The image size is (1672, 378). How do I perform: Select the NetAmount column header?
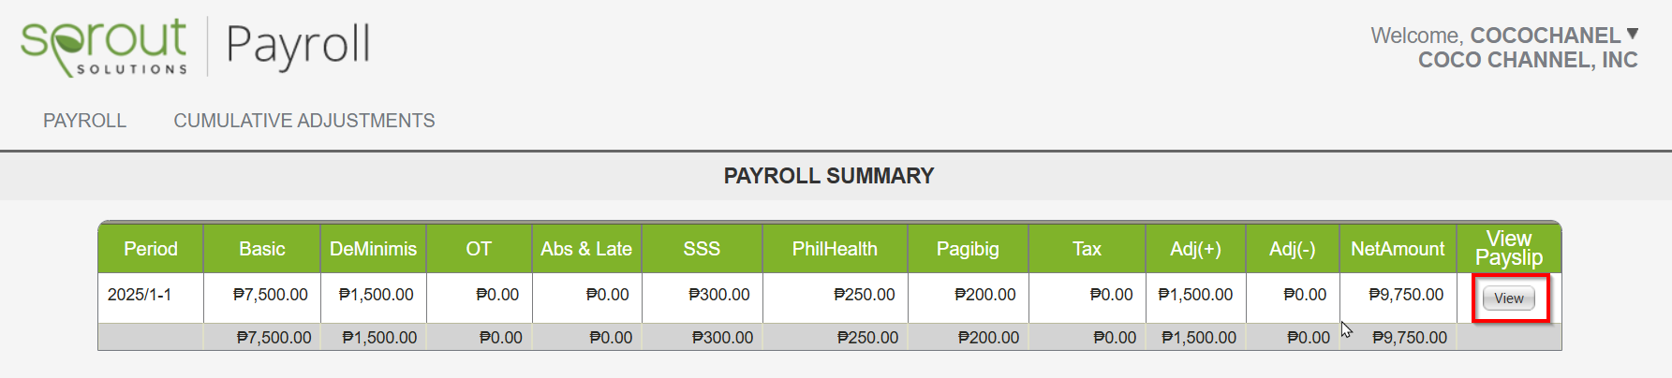[1398, 249]
